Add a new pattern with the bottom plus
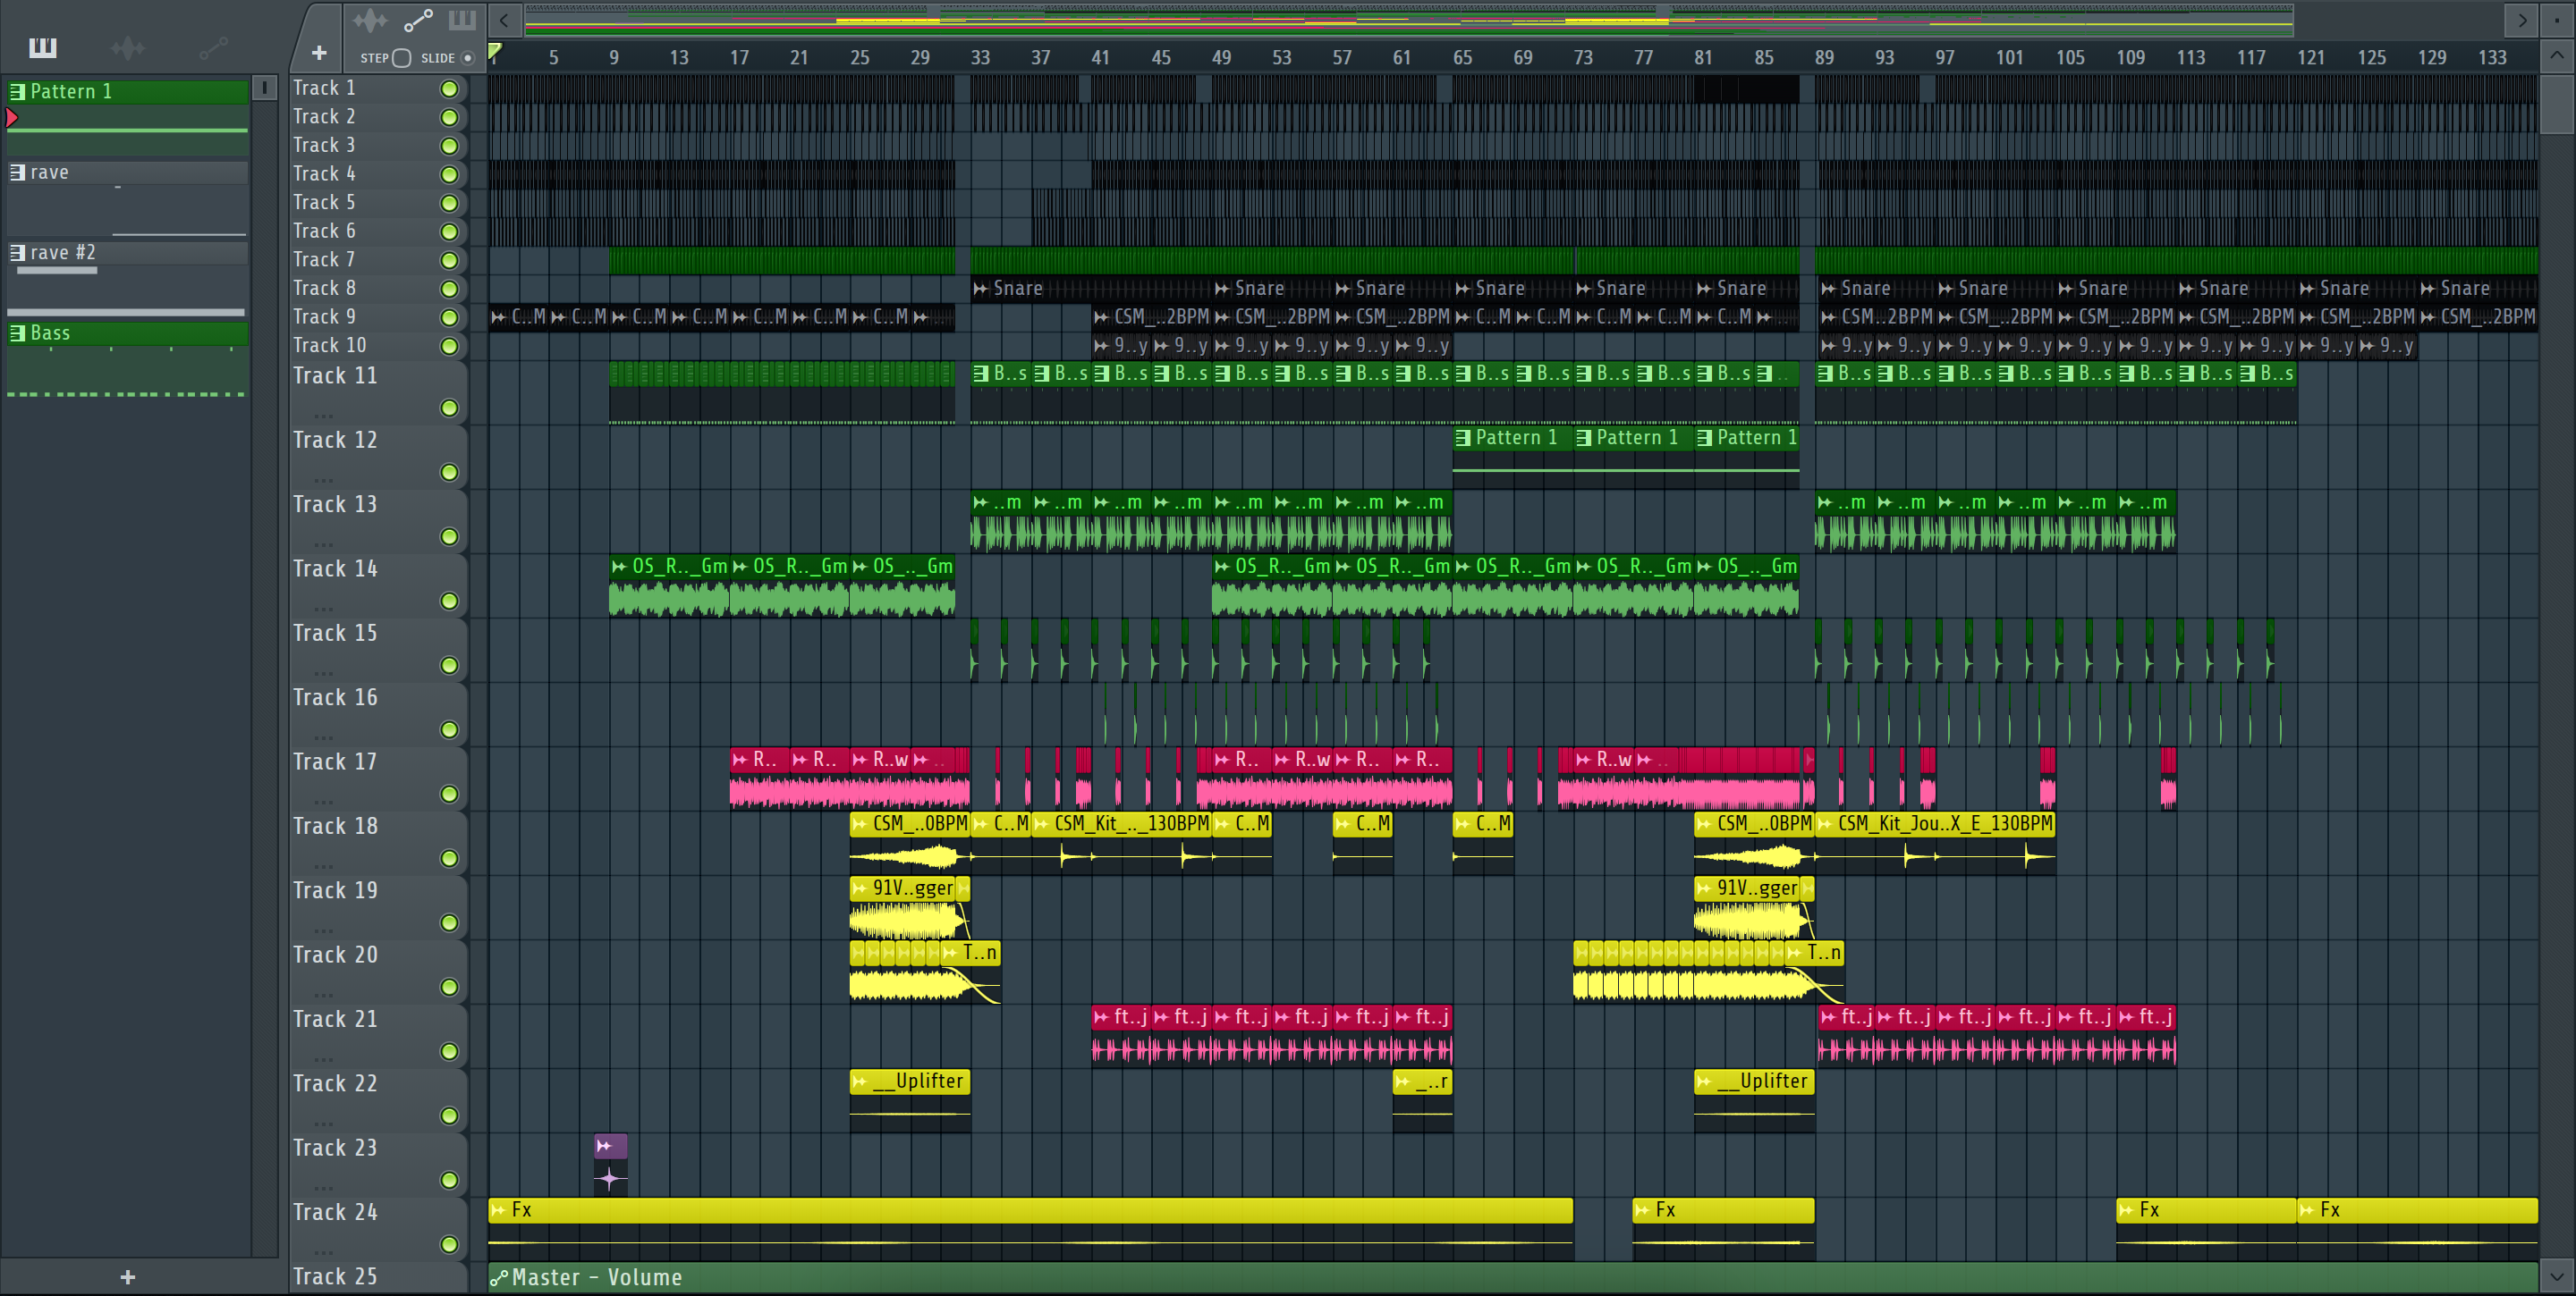The height and width of the screenshot is (1296, 2576). pyautogui.click(x=128, y=1277)
